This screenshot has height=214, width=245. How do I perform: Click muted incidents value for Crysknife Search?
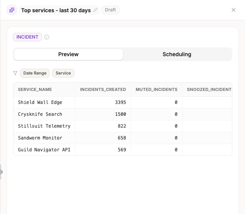point(176,114)
